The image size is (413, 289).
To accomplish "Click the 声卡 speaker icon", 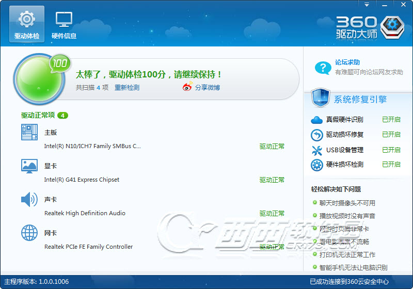I will (29, 200).
